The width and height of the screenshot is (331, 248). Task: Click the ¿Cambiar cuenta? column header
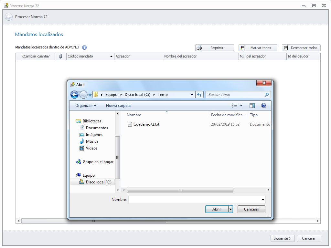(x=38, y=56)
